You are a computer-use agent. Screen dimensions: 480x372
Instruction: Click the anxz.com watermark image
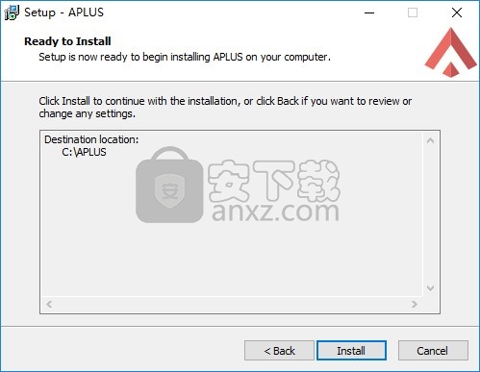[x=238, y=185]
